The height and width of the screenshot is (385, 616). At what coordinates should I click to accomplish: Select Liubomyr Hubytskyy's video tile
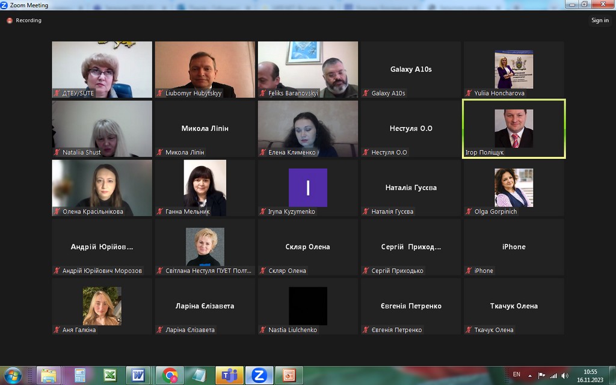click(205, 69)
